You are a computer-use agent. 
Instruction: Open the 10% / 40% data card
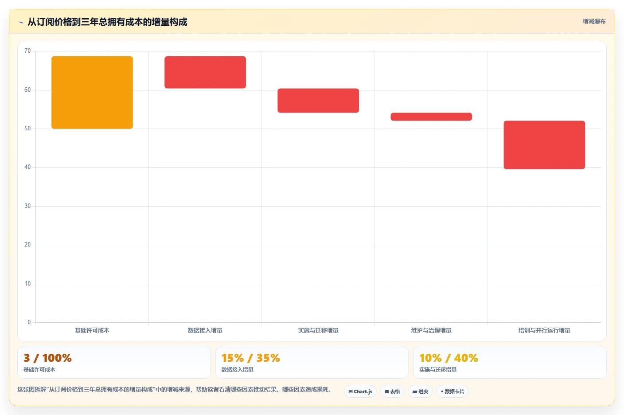pos(510,362)
